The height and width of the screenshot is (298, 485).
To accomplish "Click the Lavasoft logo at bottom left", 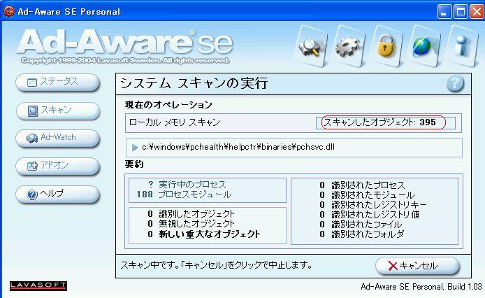I will pos(38,285).
